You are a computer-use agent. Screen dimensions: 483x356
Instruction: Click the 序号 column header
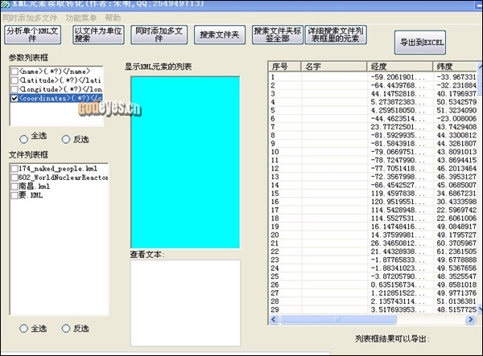click(285, 67)
